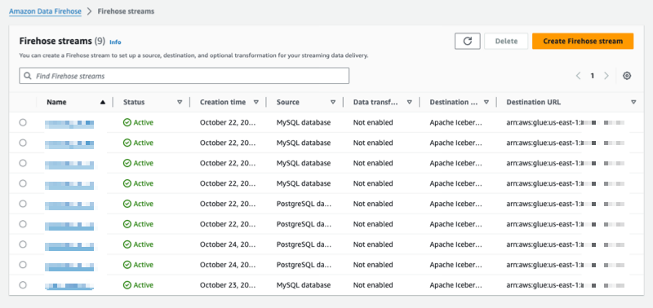Click the Active check icon in the second row
The height and width of the screenshot is (308, 653).
coord(127,143)
